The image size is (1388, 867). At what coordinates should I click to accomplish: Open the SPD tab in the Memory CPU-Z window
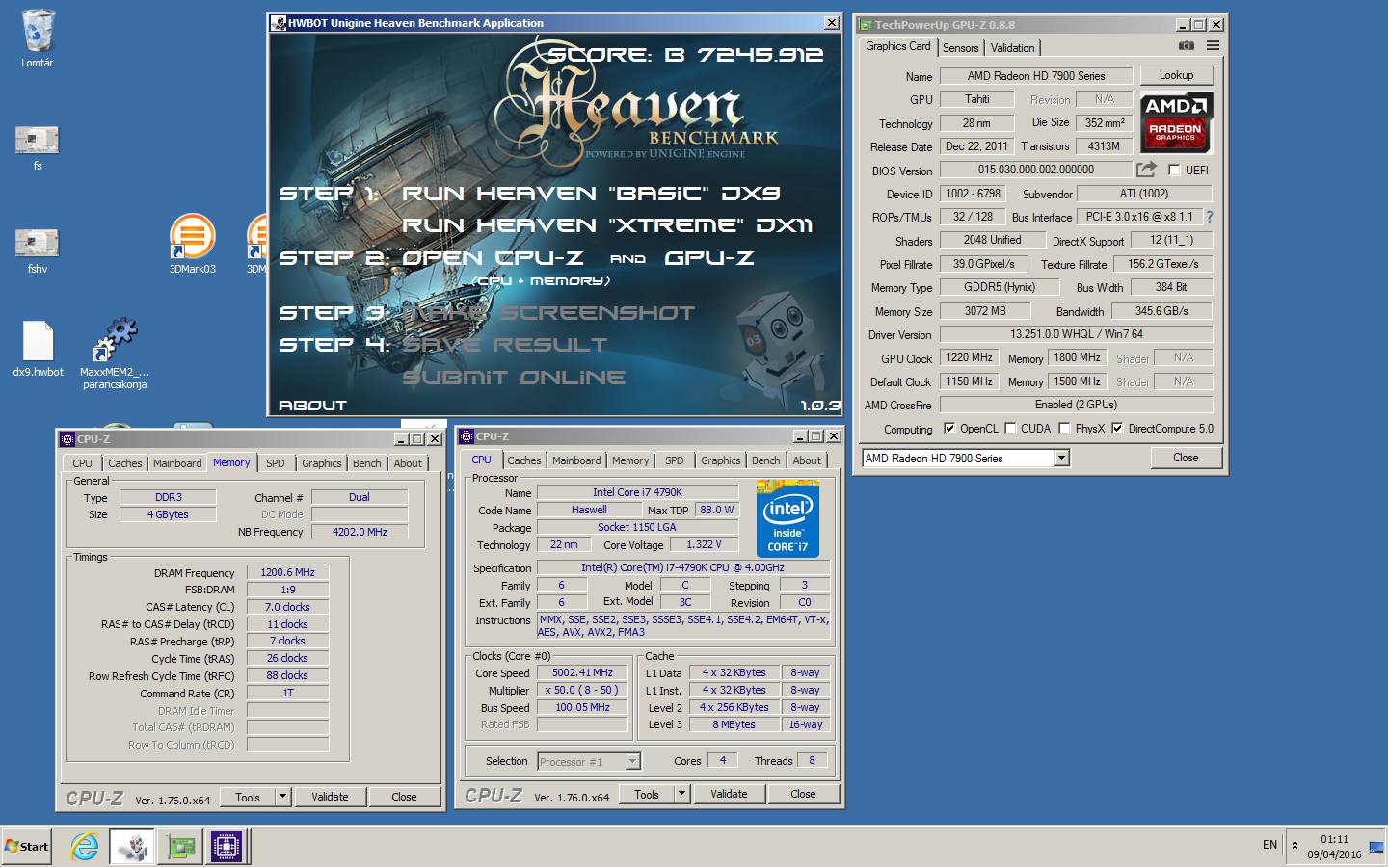coord(275,463)
